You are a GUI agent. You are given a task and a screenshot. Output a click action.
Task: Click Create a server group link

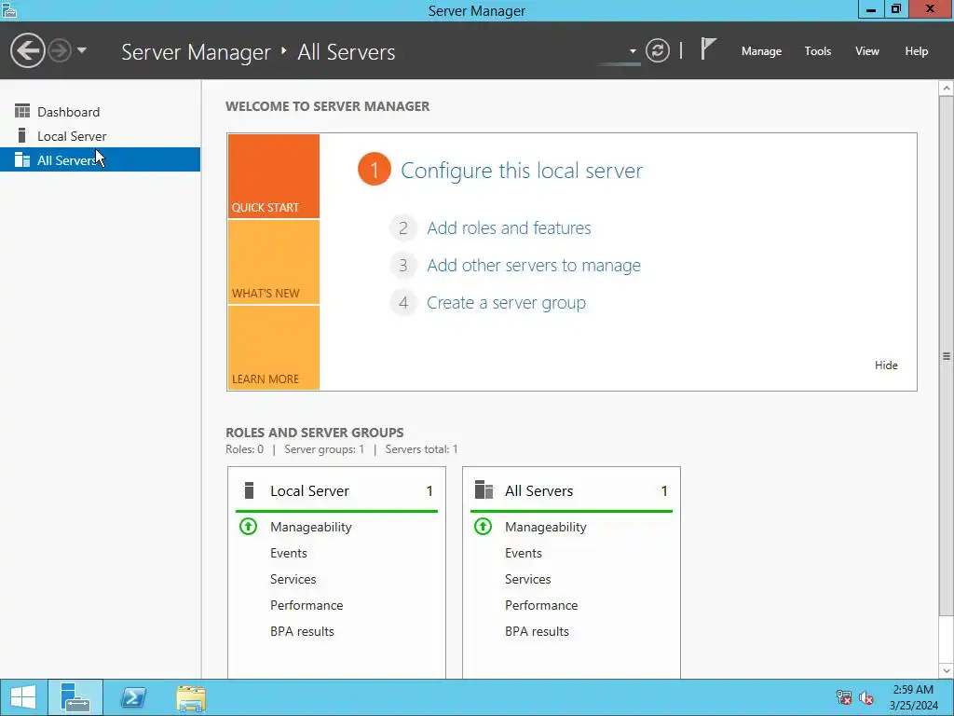(x=506, y=303)
